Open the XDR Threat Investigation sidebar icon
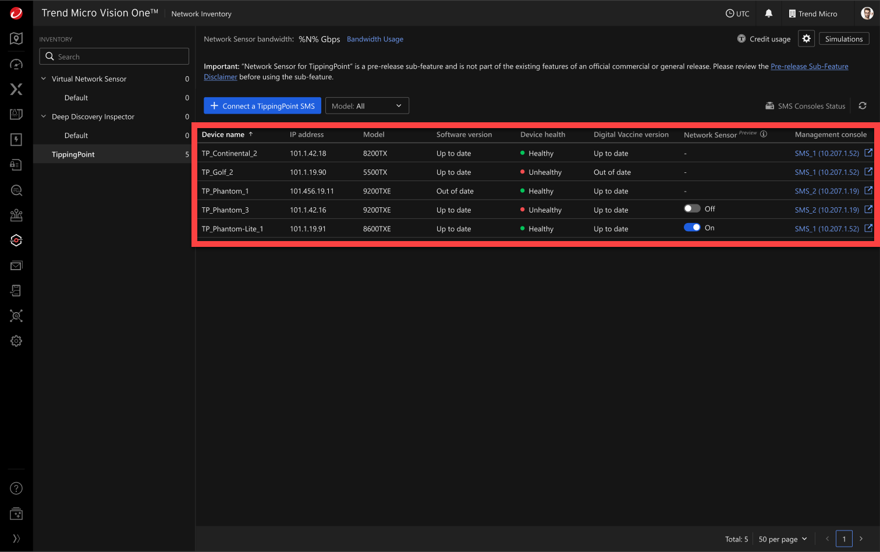 pos(16,89)
